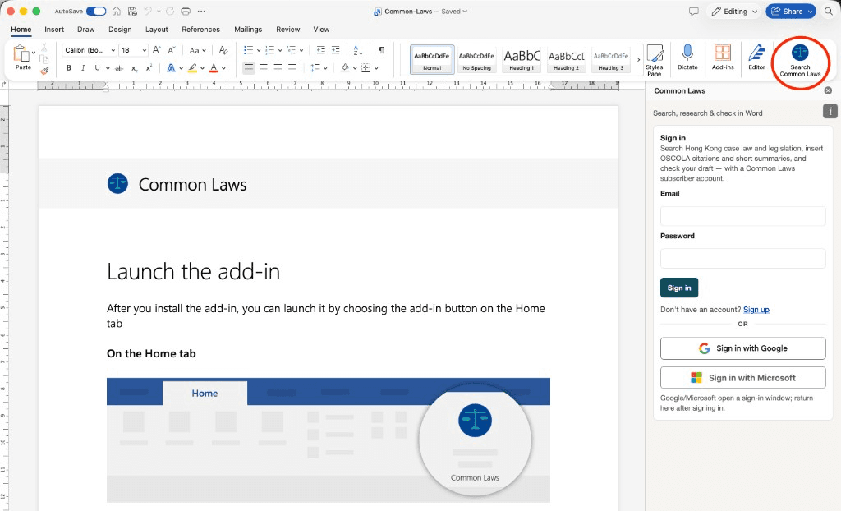This screenshot has width=841, height=511.
Task: Go to the References tab
Action: [200, 30]
